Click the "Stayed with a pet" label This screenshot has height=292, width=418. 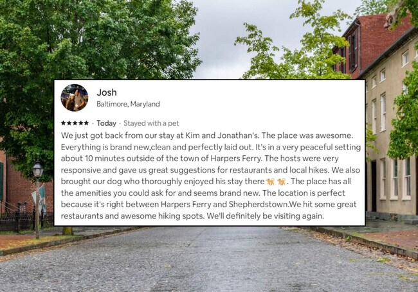[151, 123]
